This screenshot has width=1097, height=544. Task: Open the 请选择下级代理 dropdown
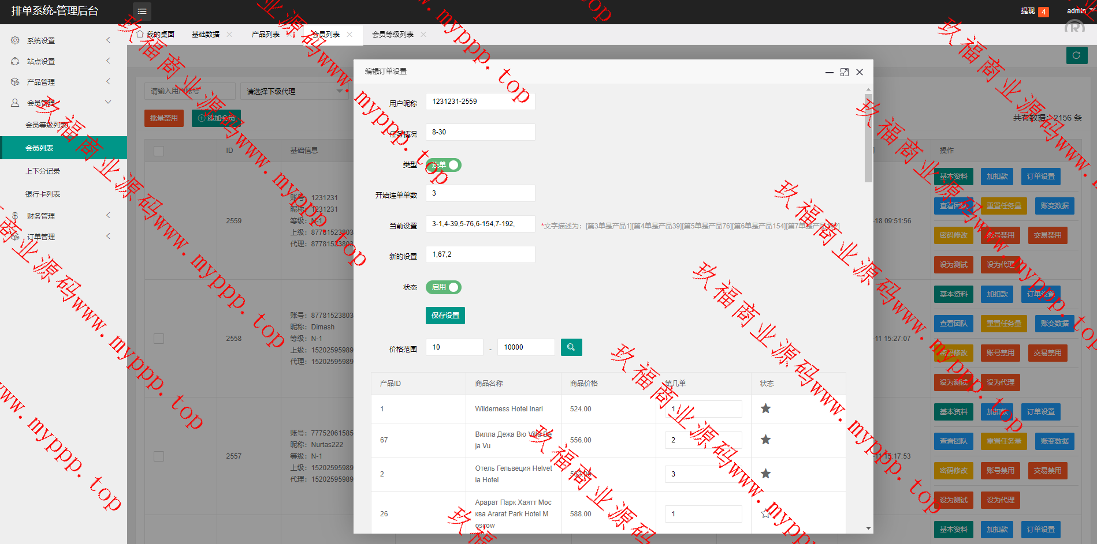tap(294, 91)
